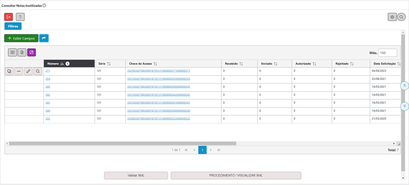This screenshot has width=409, height=185.
Task: Expand section with the double down chevron
Action: [x=404, y=106]
